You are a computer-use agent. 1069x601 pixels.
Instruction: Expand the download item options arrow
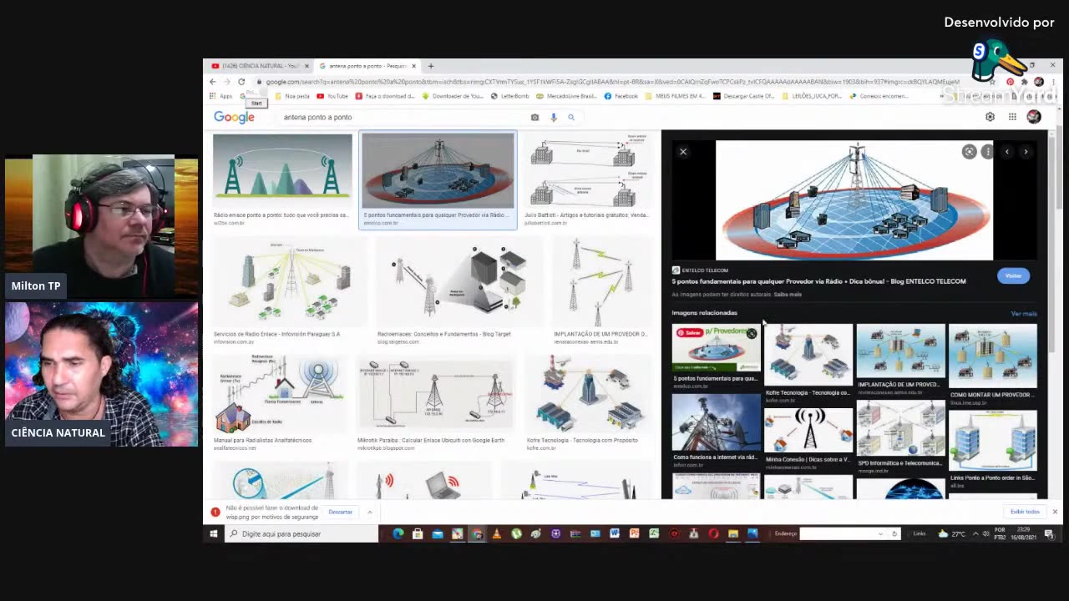pos(369,512)
